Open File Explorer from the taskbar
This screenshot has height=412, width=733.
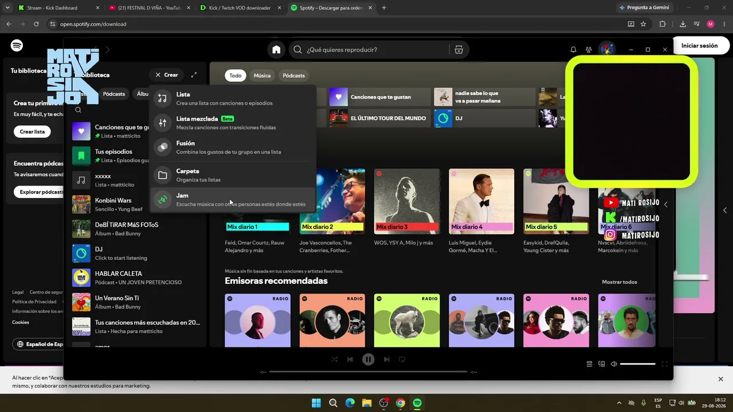366,403
